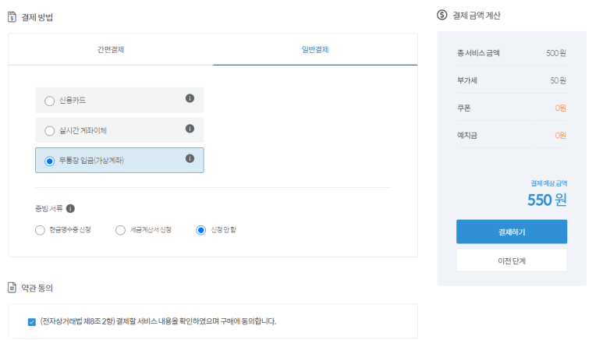Click the 결제 금액 계산 heading
This screenshot has height=340, width=603.
point(477,16)
